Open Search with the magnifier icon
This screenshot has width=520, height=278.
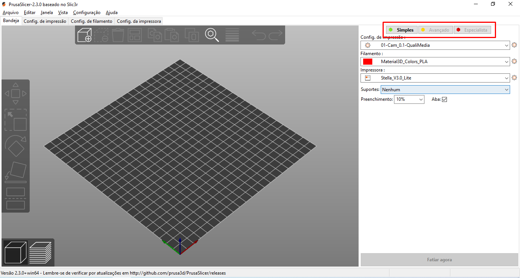coord(212,35)
